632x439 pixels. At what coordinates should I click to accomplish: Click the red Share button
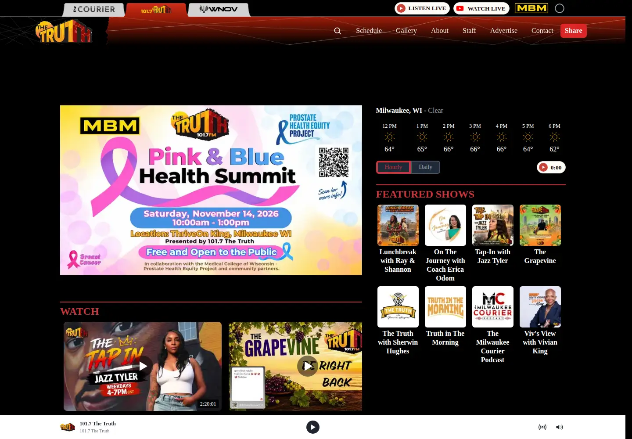click(x=574, y=31)
